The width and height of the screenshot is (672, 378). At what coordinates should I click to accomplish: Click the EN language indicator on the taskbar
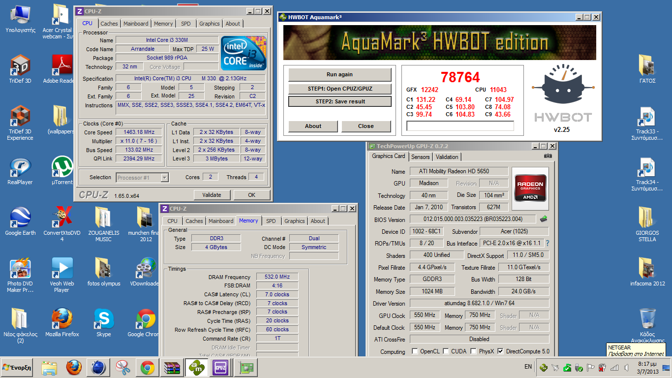(x=528, y=367)
